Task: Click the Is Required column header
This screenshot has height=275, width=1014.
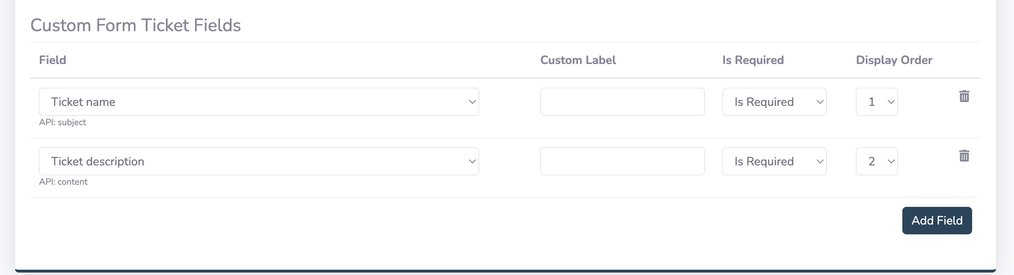Action: click(x=753, y=60)
